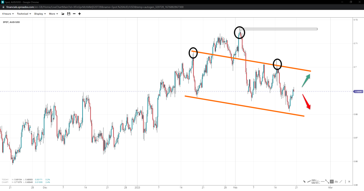Click the save chart floppy disk icon
The image size is (364, 191).
[x=69, y=14]
